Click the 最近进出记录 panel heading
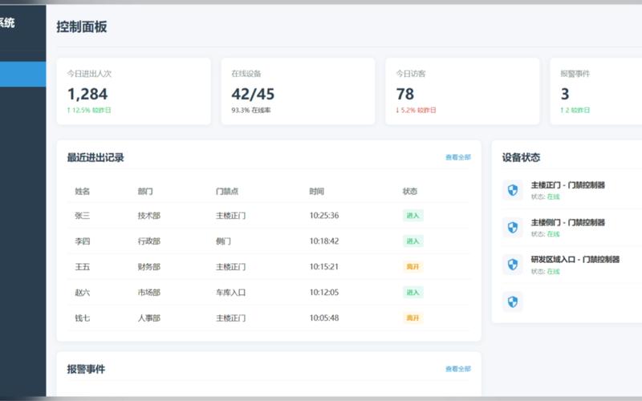This screenshot has height=401, width=642. (x=95, y=157)
